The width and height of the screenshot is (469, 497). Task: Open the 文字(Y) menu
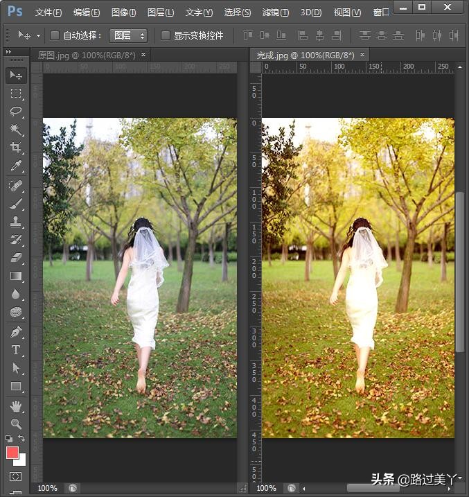click(x=199, y=12)
